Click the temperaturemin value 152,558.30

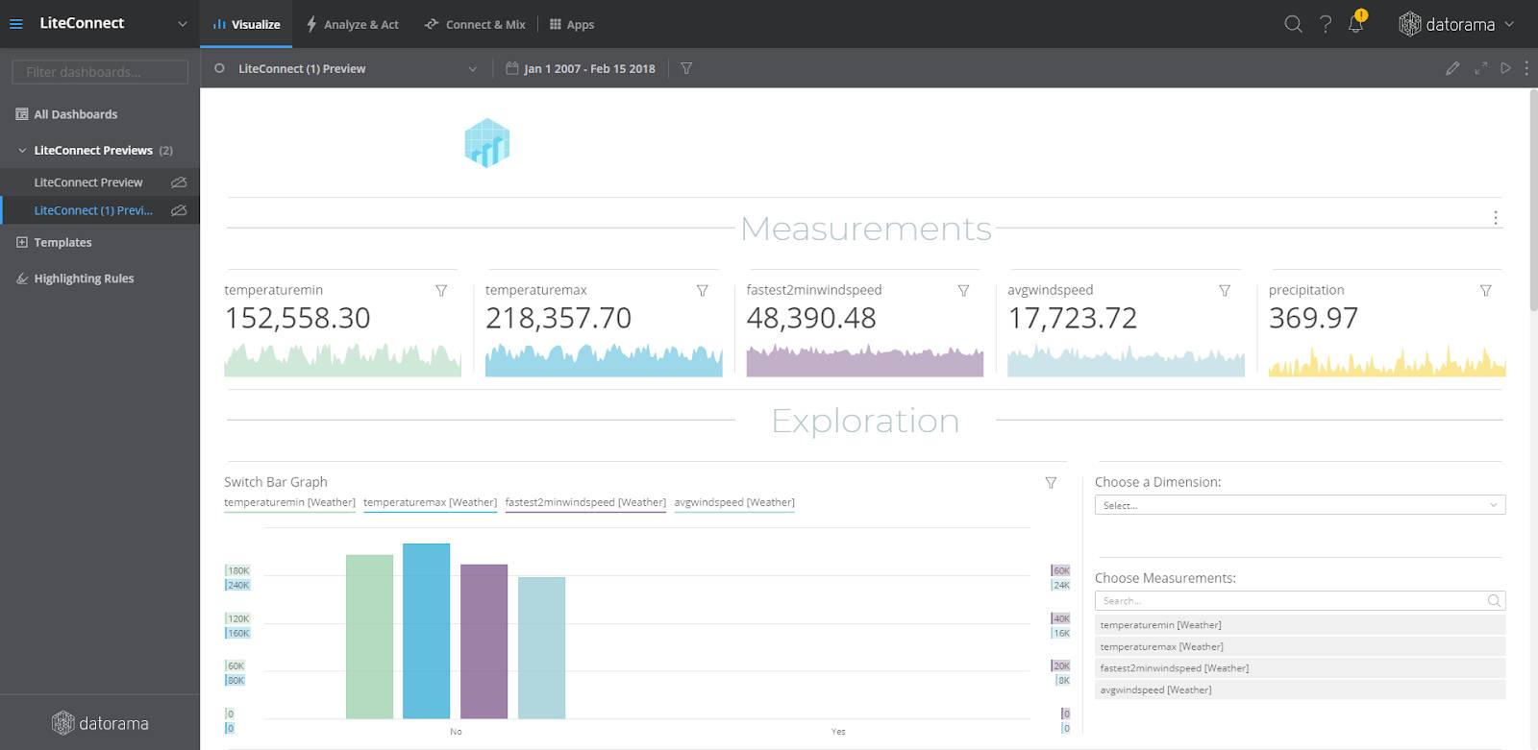tap(297, 318)
